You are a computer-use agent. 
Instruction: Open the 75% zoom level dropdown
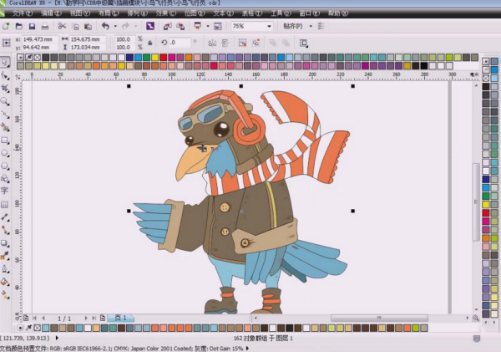click(x=269, y=26)
